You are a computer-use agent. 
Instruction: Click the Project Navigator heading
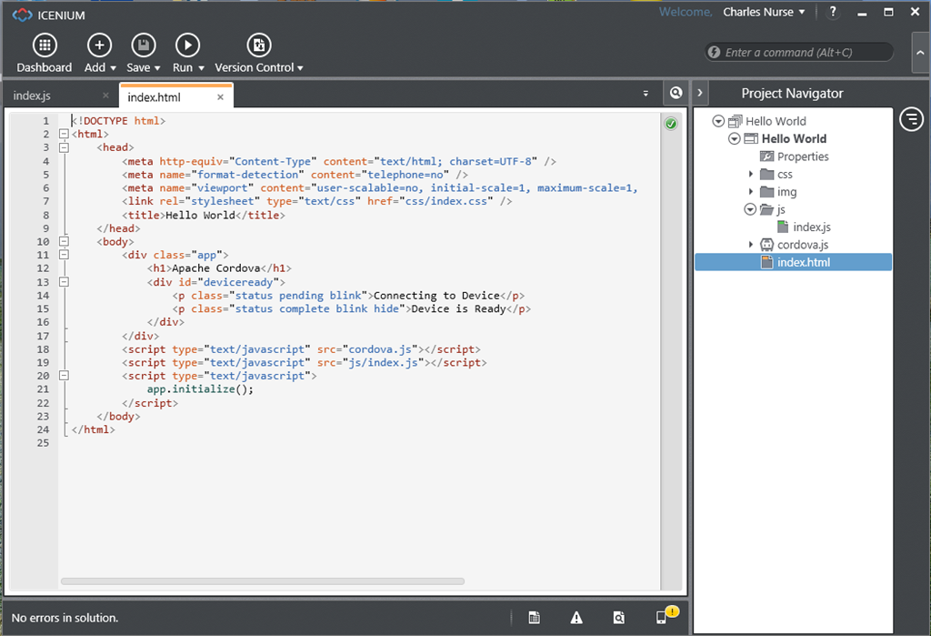pos(792,94)
